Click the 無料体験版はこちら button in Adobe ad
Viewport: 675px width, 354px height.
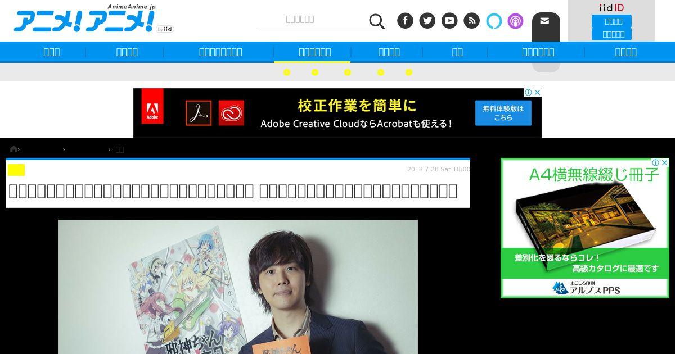pyautogui.click(x=503, y=113)
